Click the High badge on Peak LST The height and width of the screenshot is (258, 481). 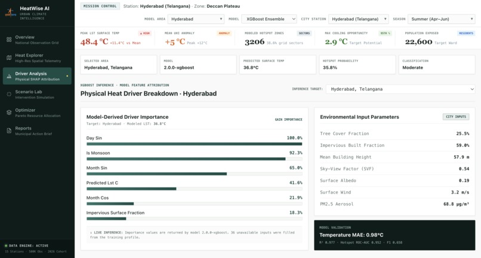point(145,33)
